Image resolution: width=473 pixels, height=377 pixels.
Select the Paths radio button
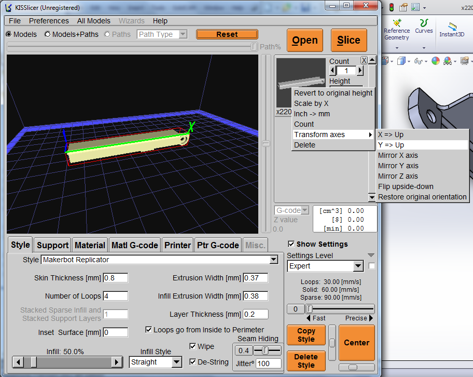pyautogui.click(x=107, y=34)
